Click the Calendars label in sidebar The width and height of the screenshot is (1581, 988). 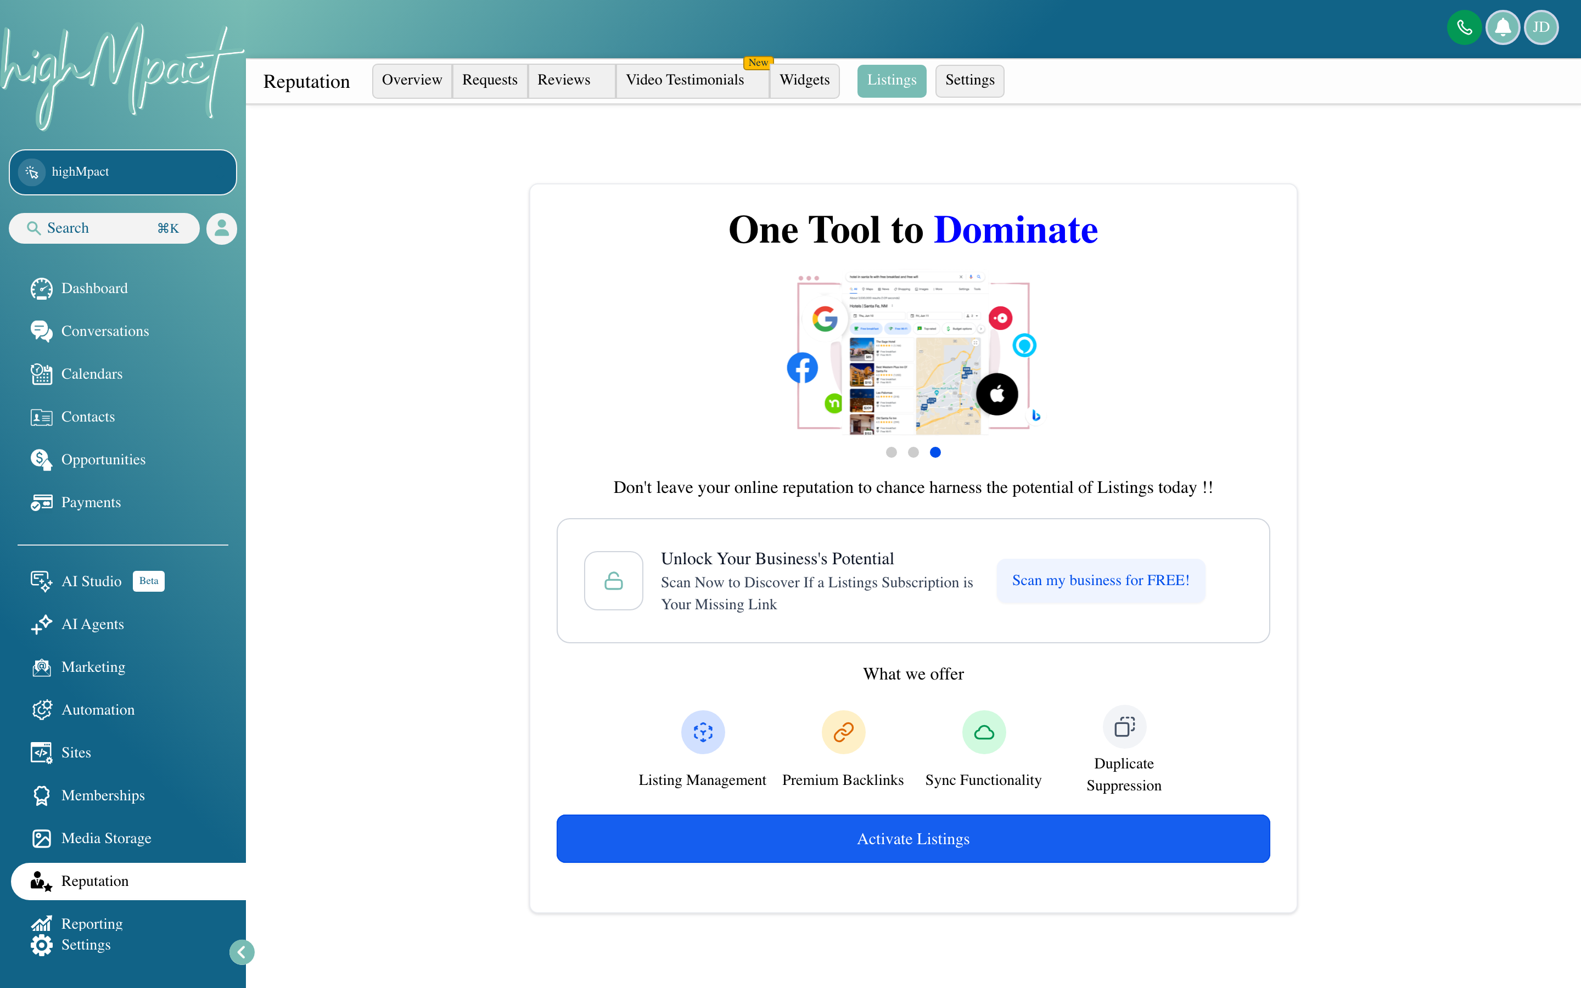pos(92,374)
